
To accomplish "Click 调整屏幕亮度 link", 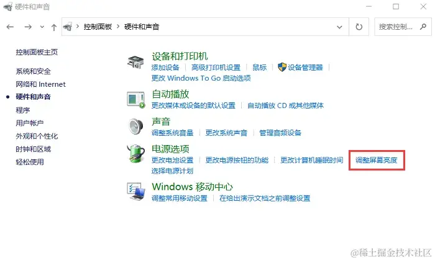I will point(377,160).
